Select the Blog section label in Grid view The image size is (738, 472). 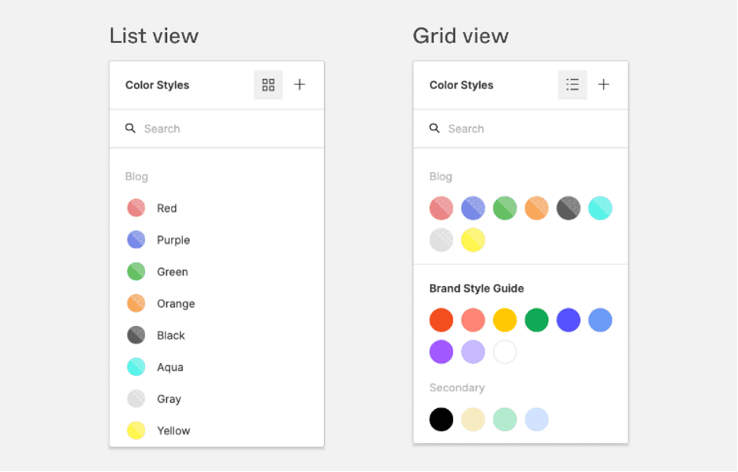click(x=441, y=176)
